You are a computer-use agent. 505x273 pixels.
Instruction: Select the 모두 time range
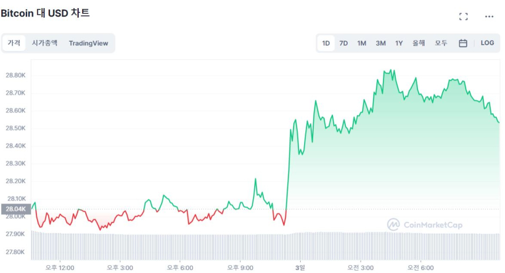click(x=441, y=43)
